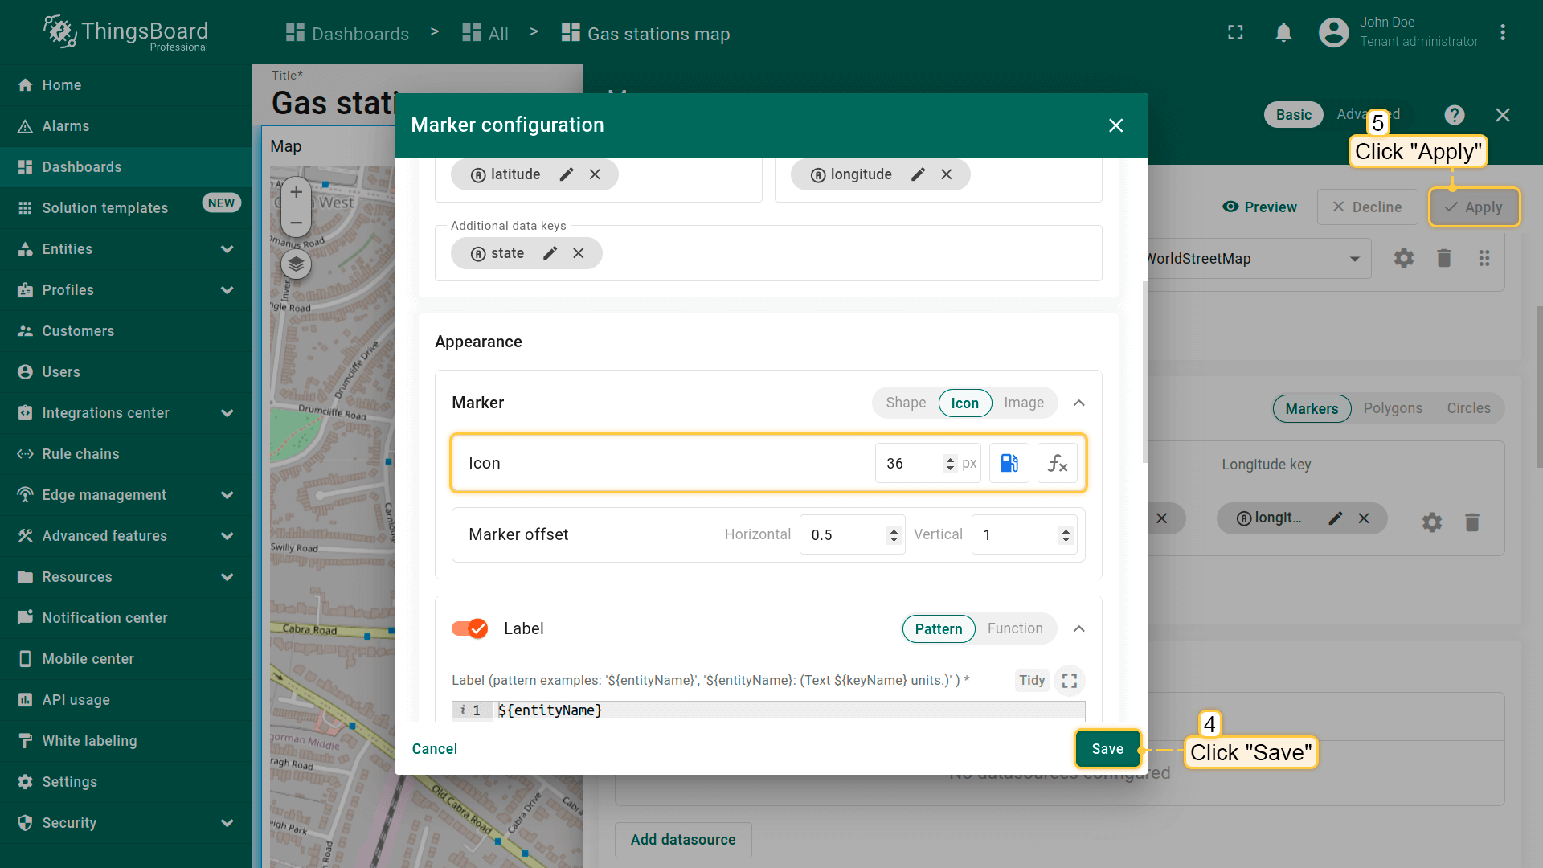Increase the icon size stepper
The image size is (1543, 868).
pyautogui.click(x=950, y=459)
